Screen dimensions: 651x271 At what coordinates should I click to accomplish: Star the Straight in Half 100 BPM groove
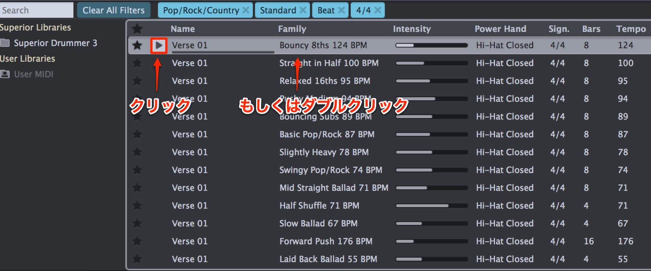[137, 63]
